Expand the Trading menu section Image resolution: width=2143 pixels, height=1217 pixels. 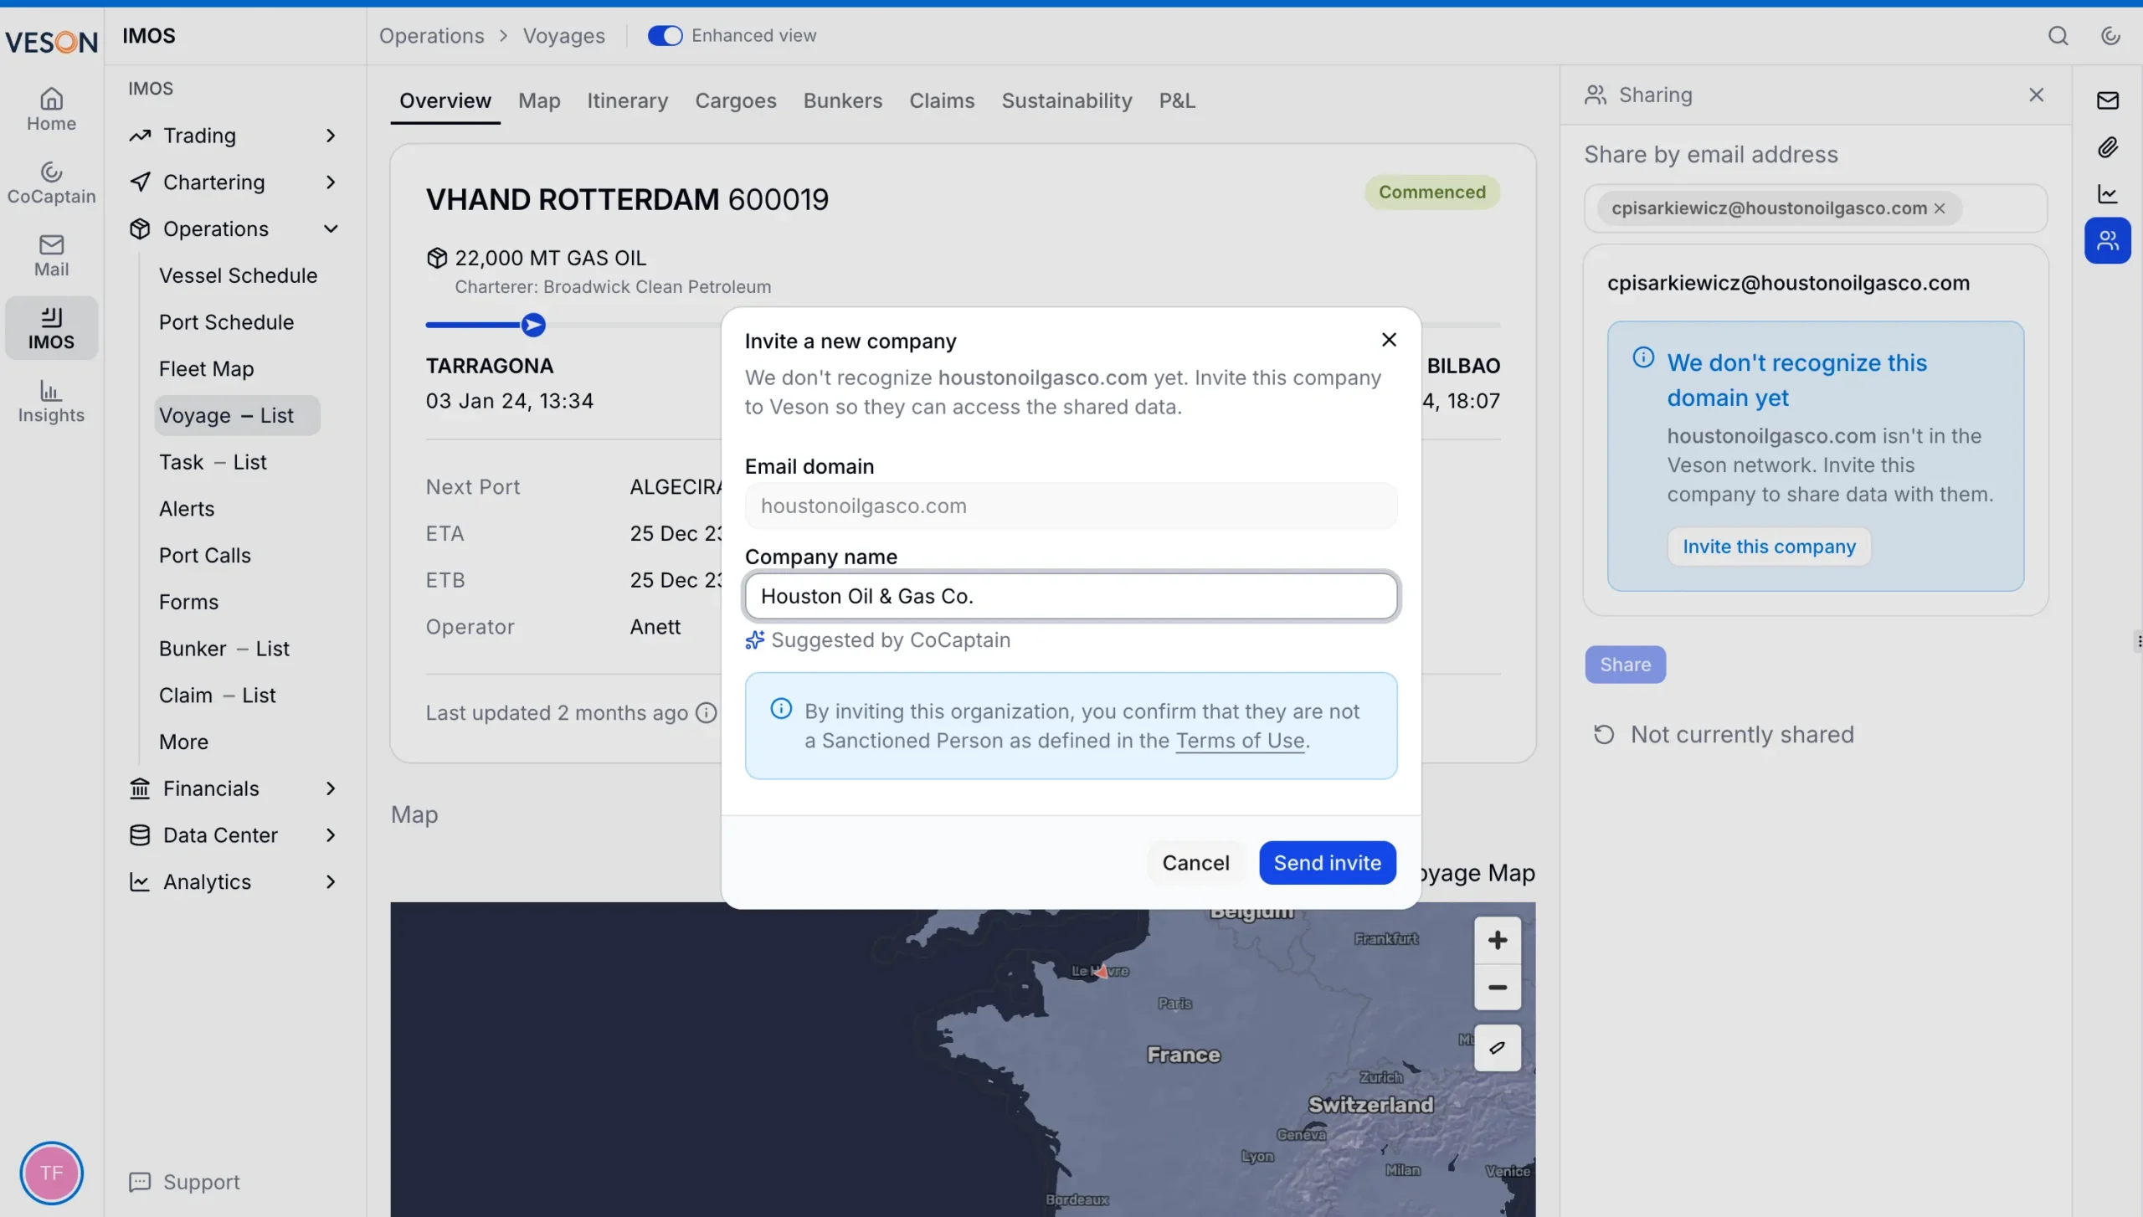point(234,136)
